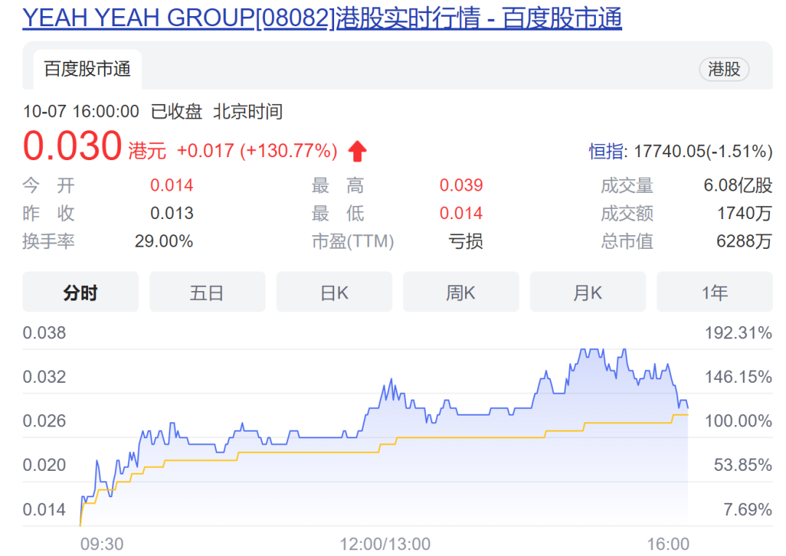This screenshot has height=556, width=786.
Task: Open the YEAH YEAH GROUP[08082] title link
Action: 322,17
